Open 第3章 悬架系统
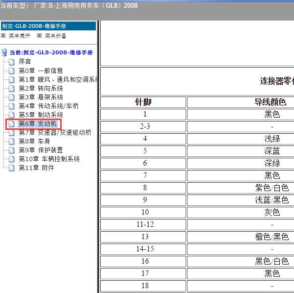Image resolution: width=294 pixels, height=293 pixels. pos(41,97)
